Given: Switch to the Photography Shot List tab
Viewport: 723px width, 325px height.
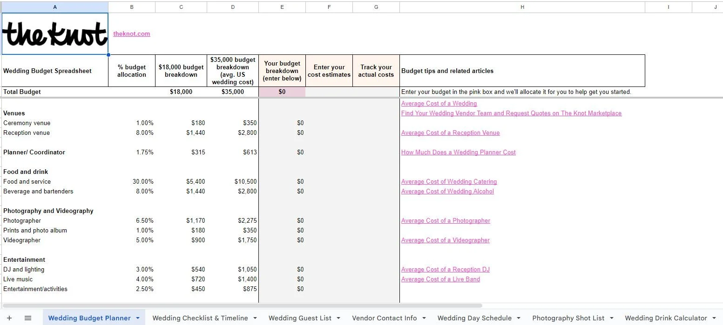Looking at the screenshot, I should 568,318.
